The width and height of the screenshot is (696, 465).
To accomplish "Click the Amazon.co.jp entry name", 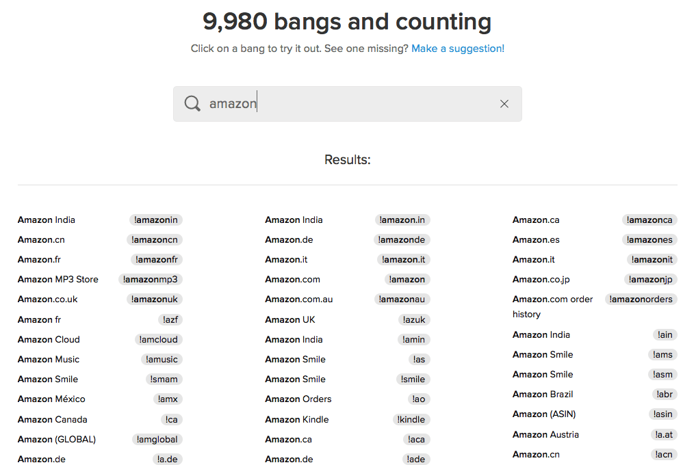I will tap(541, 280).
